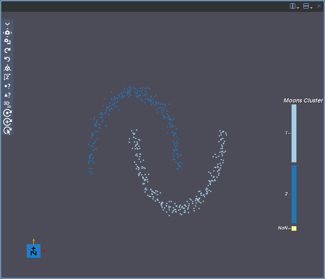
Task: Redo the last camera motion
Action: click(7, 50)
